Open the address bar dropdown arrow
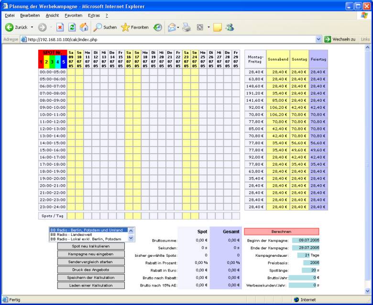373x305 pixels. (318, 39)
